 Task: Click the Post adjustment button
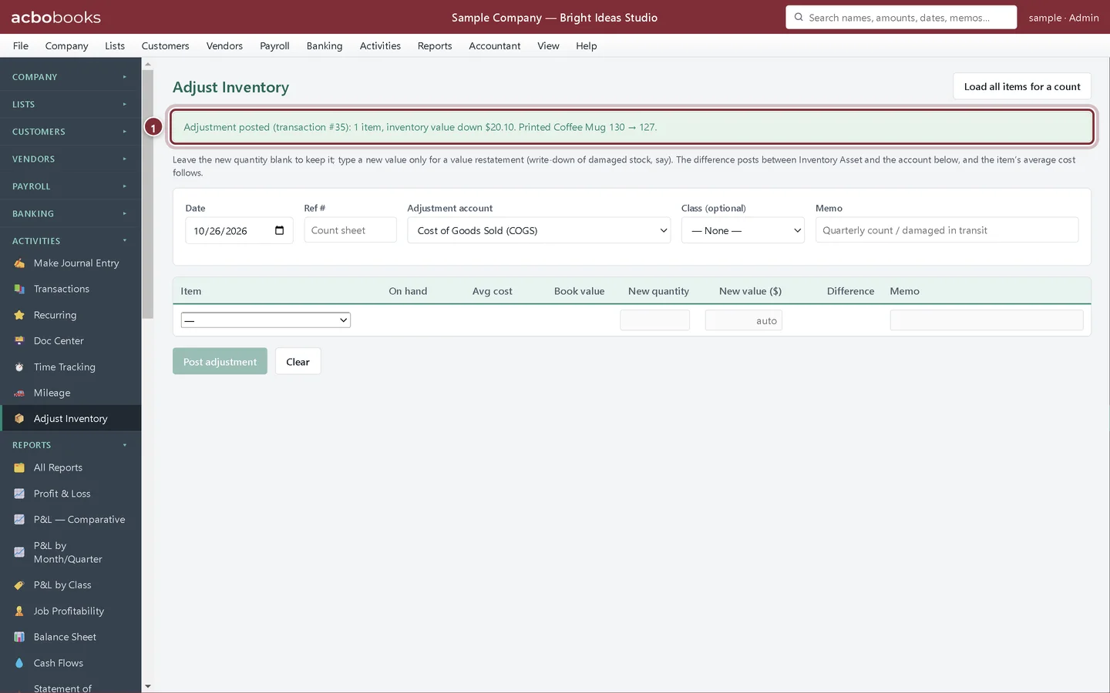point(220,361)
